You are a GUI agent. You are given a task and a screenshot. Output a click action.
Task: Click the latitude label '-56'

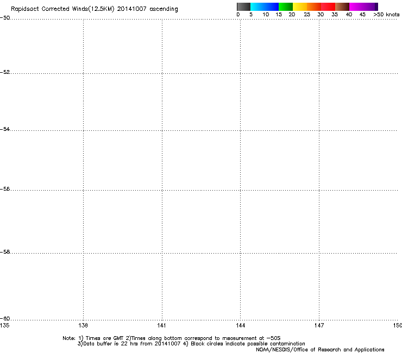(5, 189)
